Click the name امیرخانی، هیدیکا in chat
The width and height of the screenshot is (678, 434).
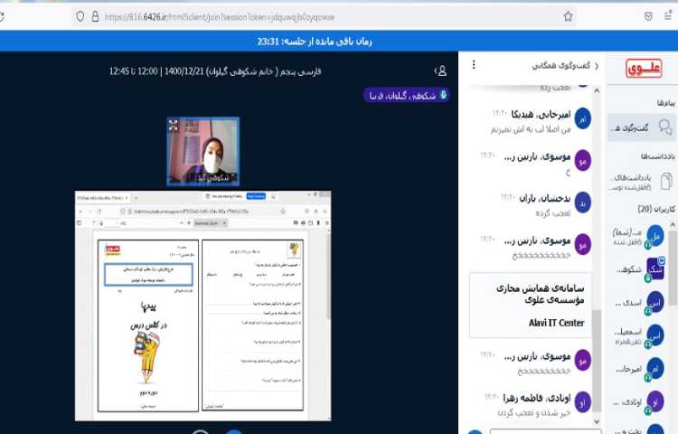(x=541, y=115)
